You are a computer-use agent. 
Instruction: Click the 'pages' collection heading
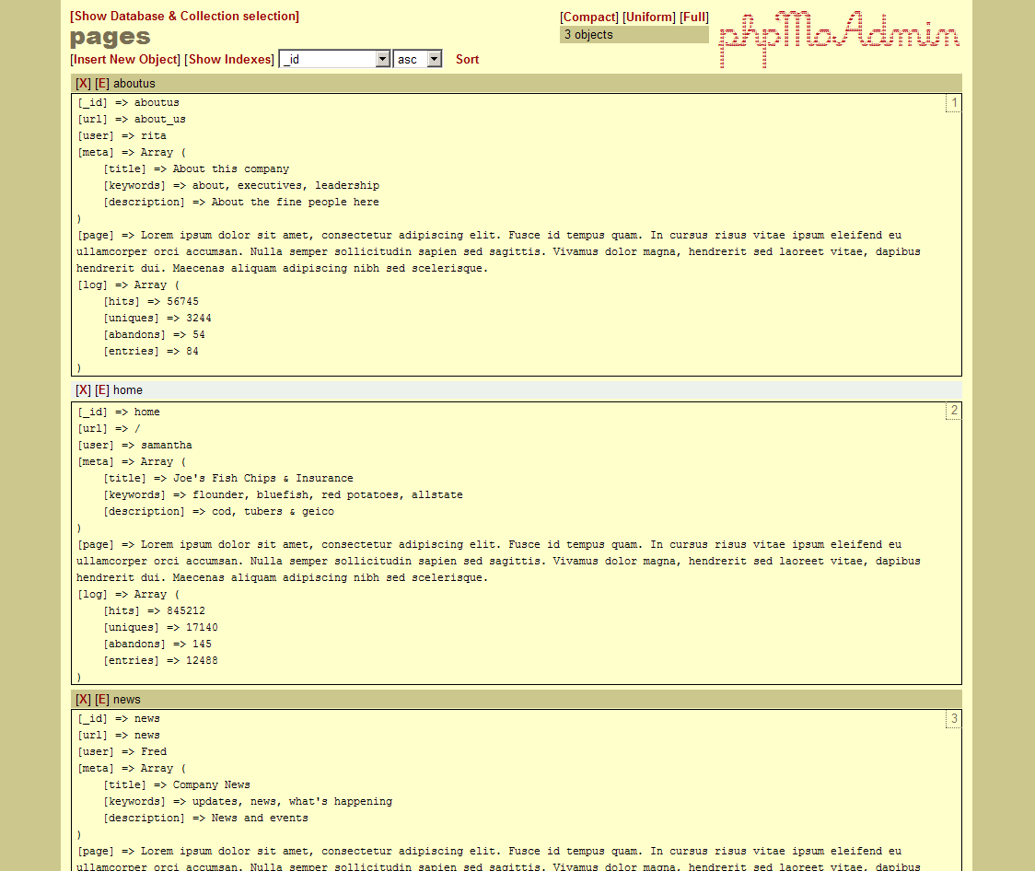(x=110, y=38)
